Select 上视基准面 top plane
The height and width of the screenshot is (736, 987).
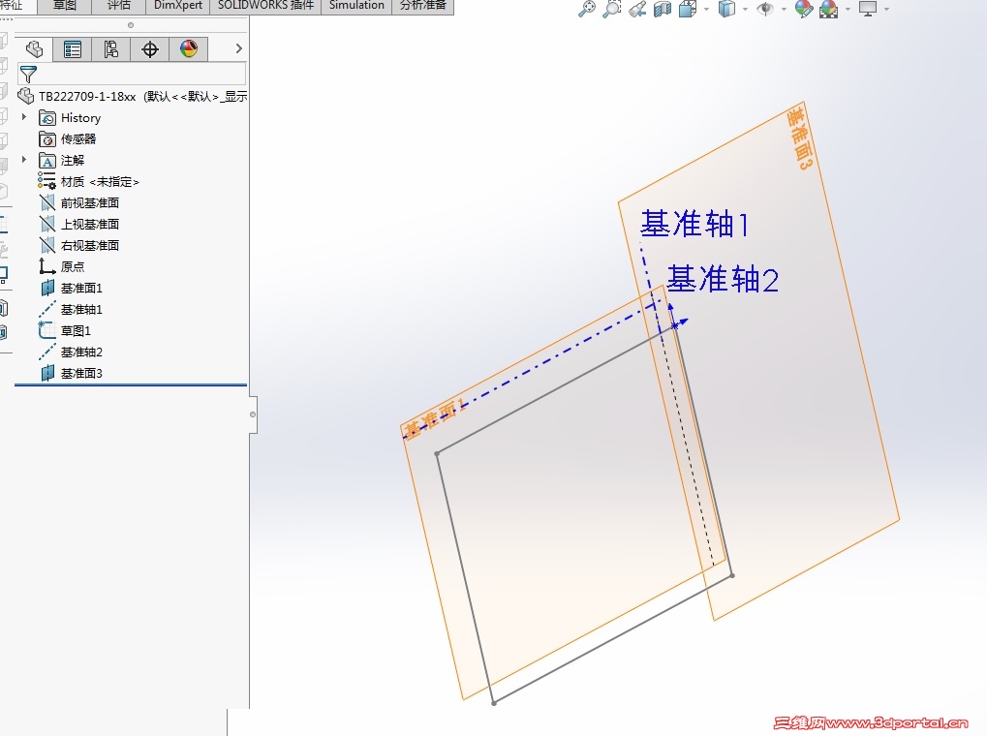89,224
